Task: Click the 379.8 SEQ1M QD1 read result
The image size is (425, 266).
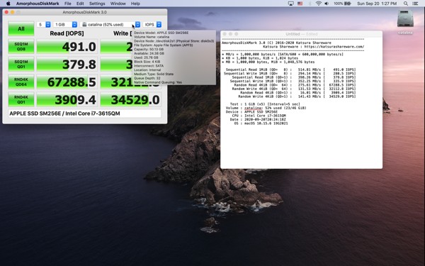Action: 67,64
